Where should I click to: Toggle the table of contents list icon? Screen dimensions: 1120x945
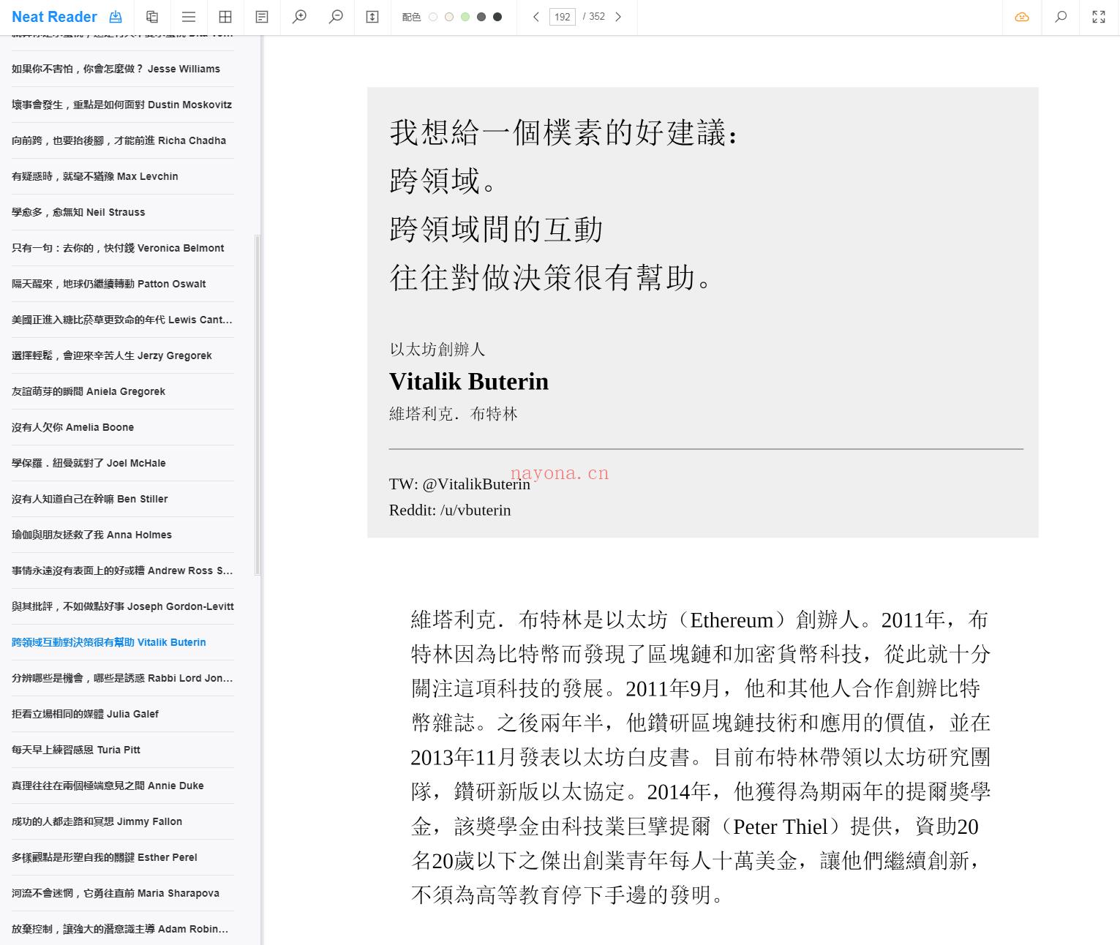(x=189, y=17)
